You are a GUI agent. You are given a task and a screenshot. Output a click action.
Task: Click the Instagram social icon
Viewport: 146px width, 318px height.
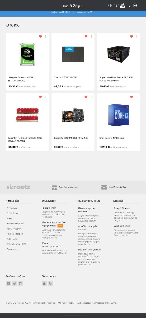[x=21, y=284]
